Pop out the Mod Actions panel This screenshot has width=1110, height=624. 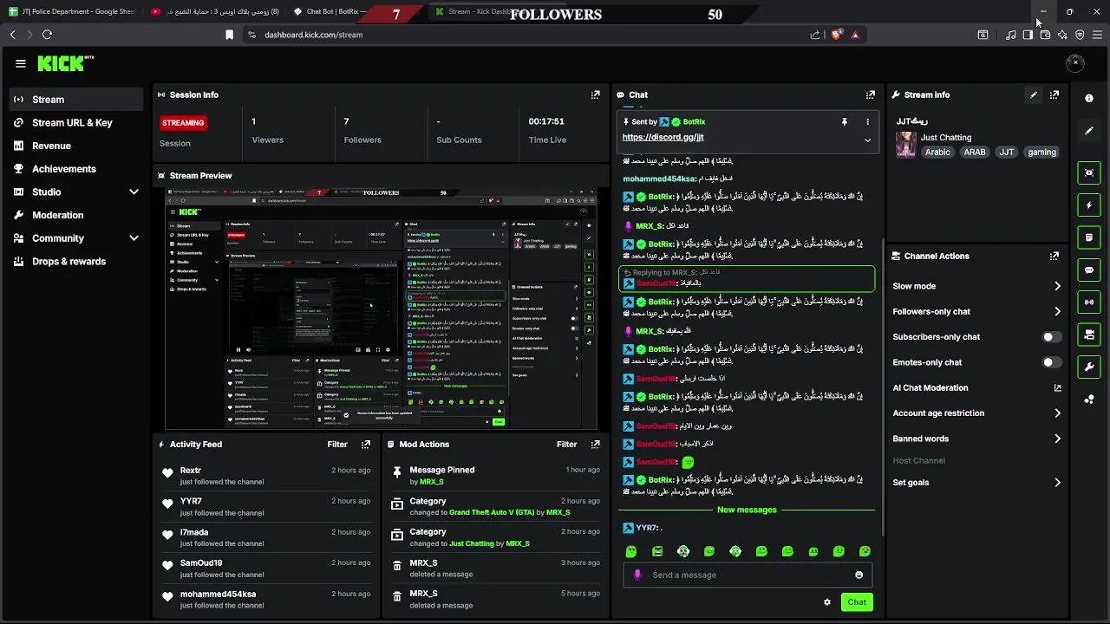595,444
